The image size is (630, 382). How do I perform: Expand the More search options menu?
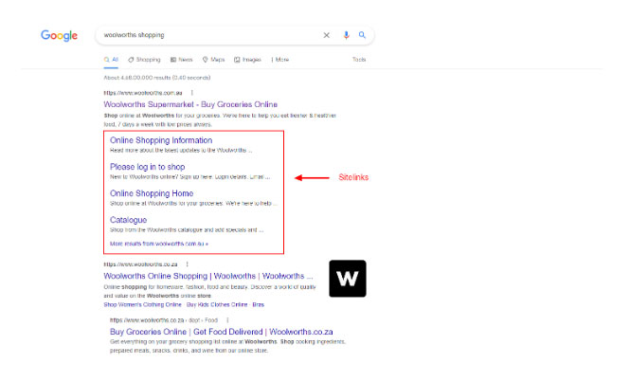point(280,60)
